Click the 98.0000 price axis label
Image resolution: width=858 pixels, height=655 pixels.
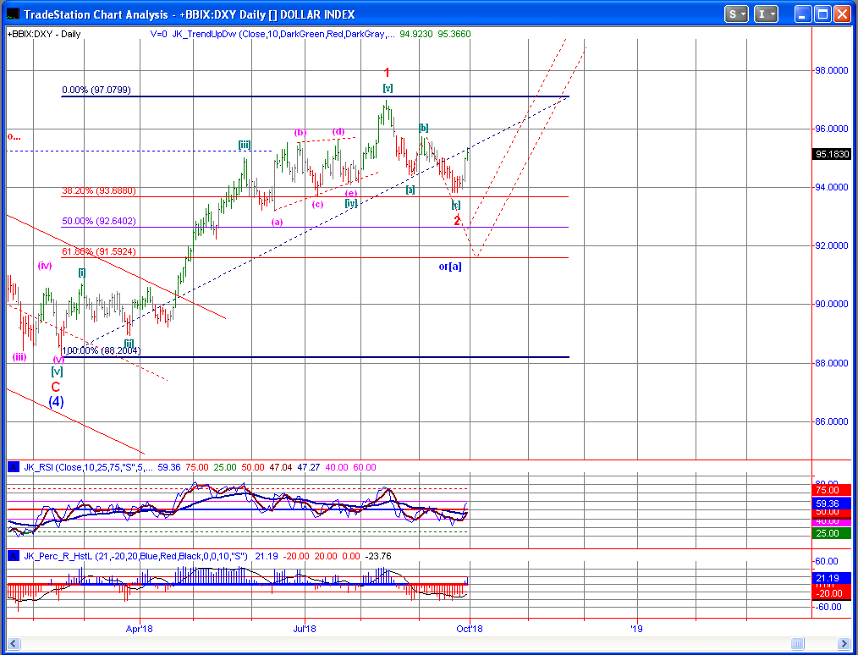833,70
